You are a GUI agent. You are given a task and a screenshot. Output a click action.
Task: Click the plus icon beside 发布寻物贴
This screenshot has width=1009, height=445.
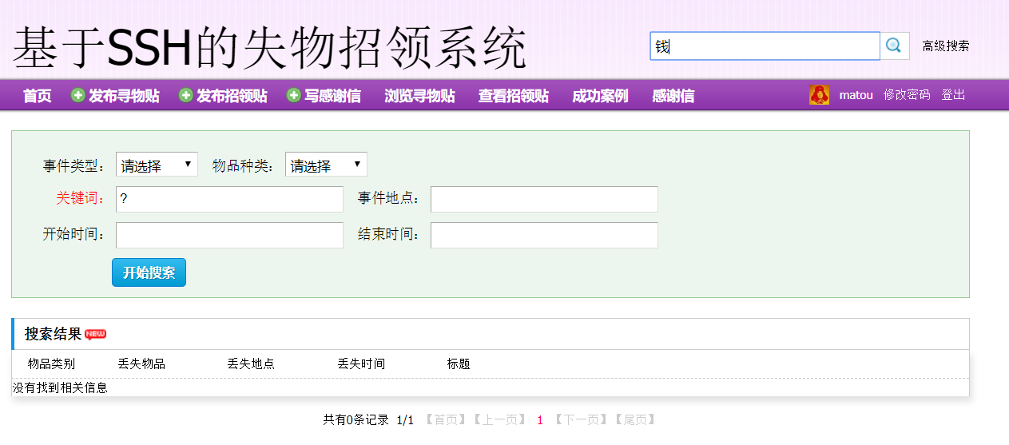(x=78, y=96)
